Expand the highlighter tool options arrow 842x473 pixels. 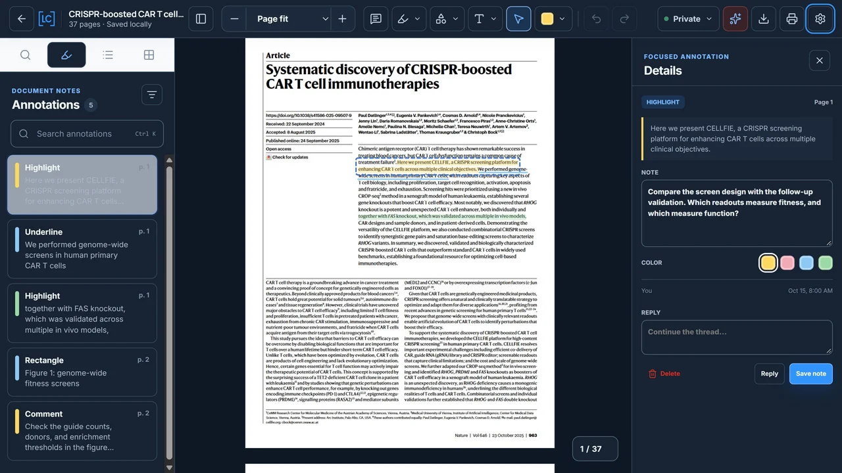tap(417, 19)
